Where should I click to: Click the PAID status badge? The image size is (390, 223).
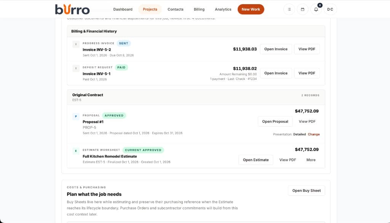point(121,68)
